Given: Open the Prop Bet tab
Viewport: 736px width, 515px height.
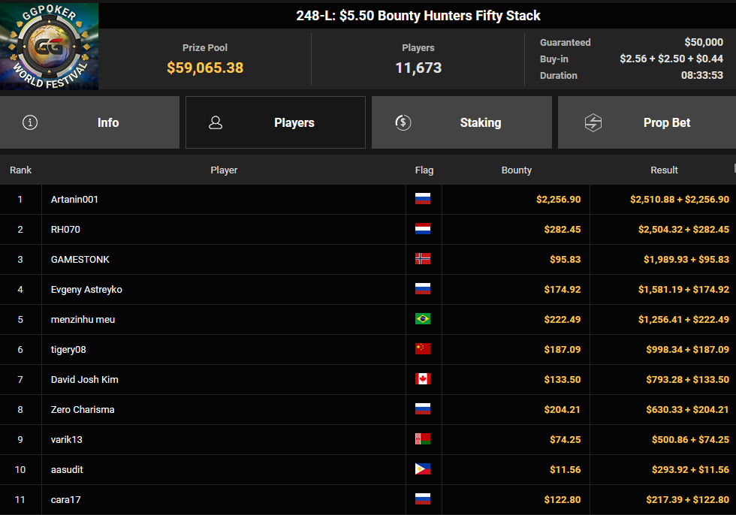Looking at the screenshot, I should pos(647,122).
